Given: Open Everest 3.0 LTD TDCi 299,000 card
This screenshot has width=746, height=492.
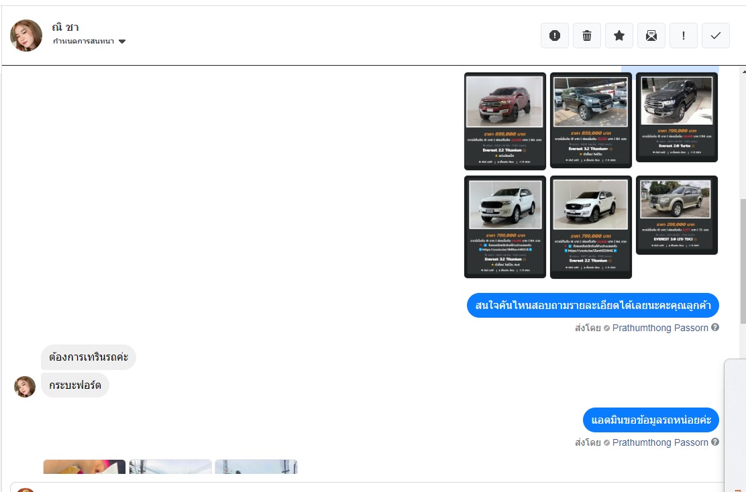Looking at the screenshot, I should [676, 215].
